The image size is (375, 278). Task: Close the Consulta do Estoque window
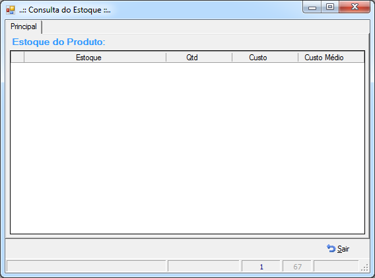click(x=355, y=7)
